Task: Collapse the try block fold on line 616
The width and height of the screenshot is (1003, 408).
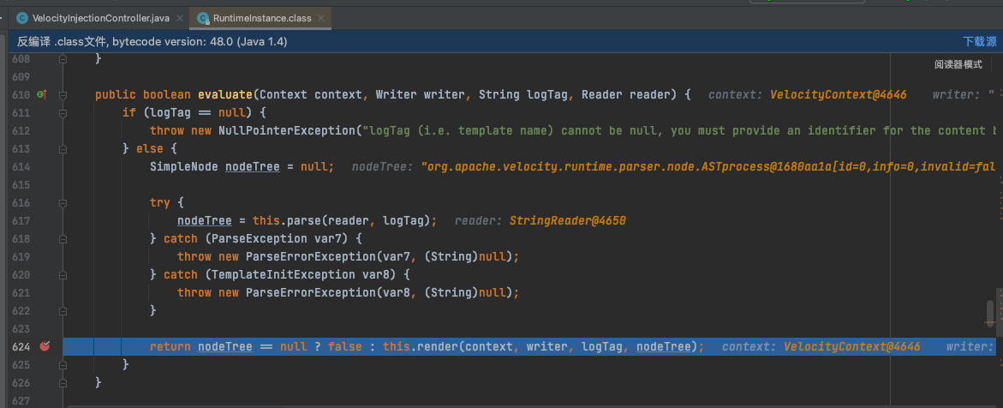Action: [x=63, y=203]
